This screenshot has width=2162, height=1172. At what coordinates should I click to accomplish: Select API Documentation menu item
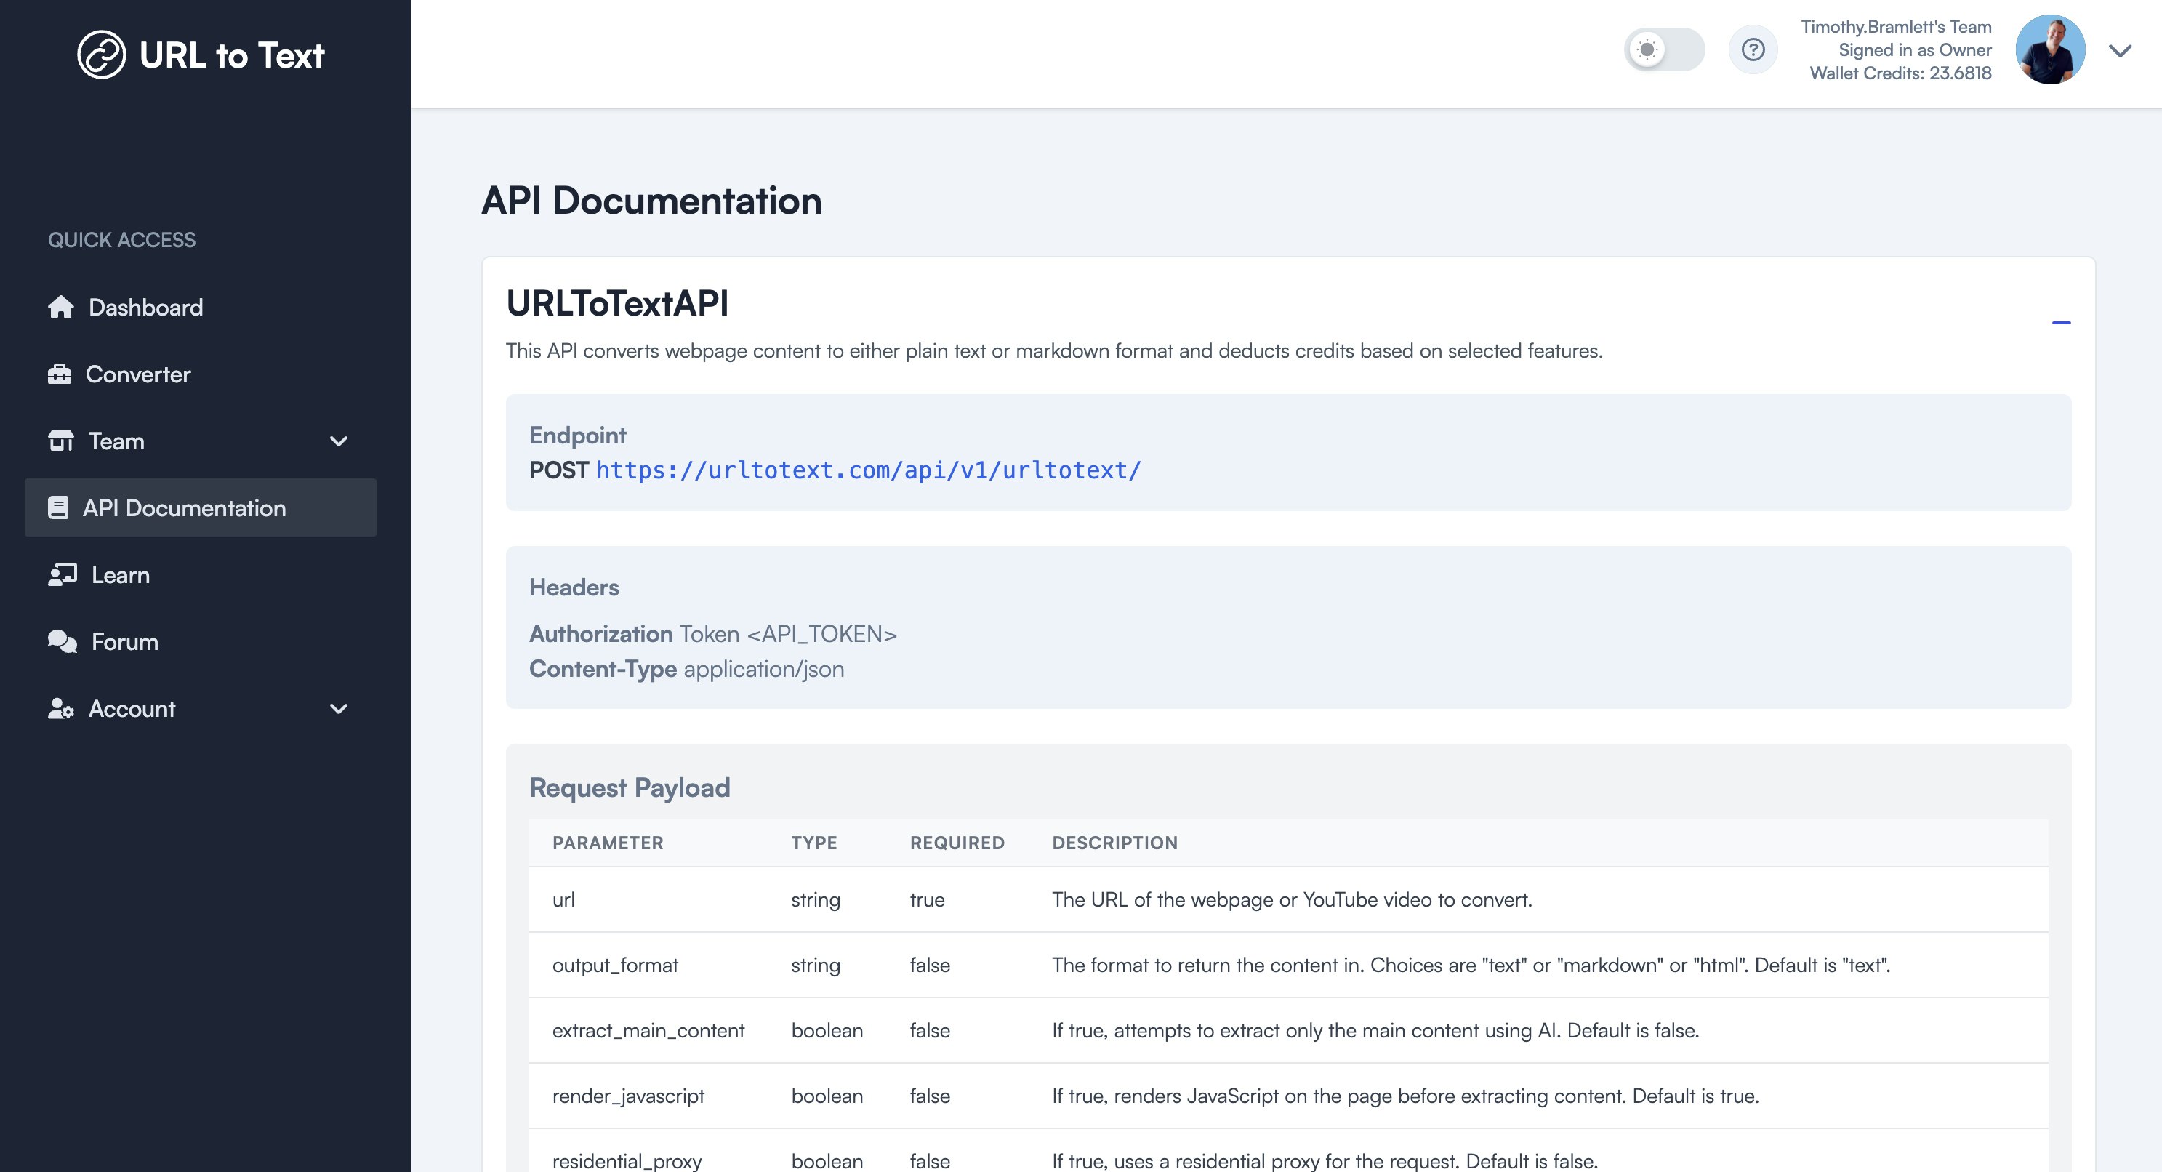pyautogui.click(x=200, y=508)
